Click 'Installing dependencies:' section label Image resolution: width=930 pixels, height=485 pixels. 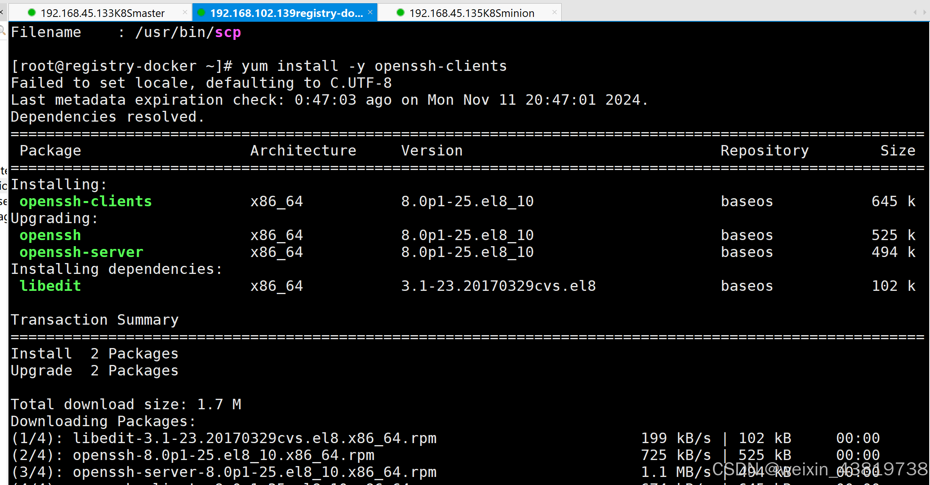(x=117, y=269)
